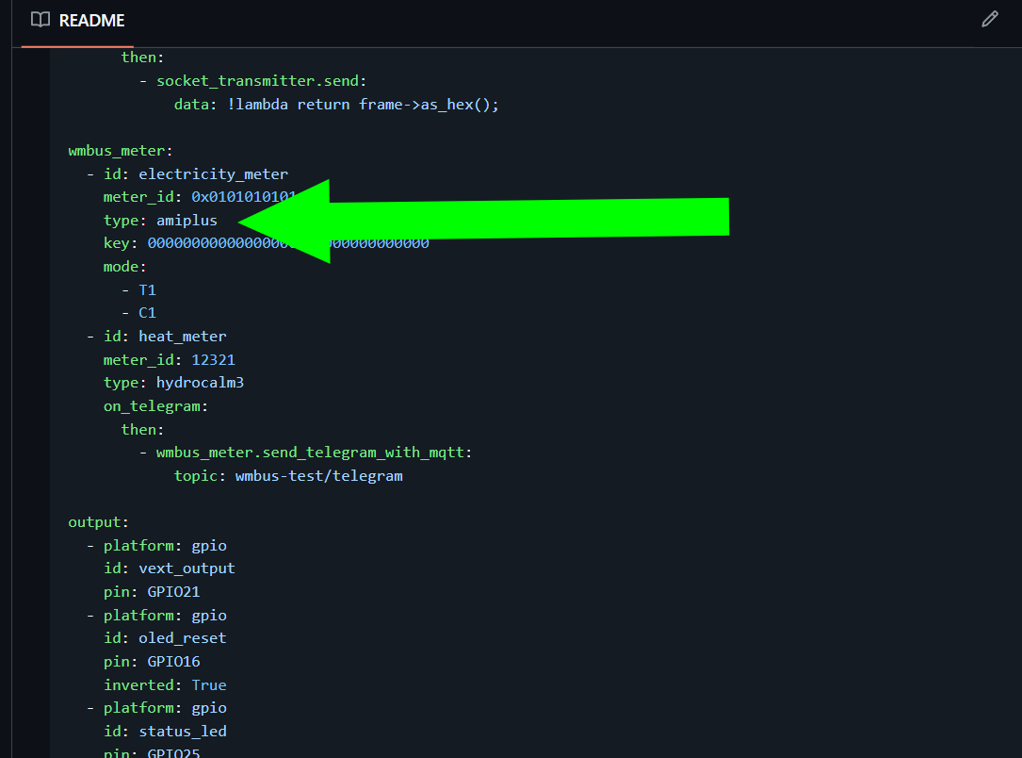Screen dimensions: 1022x758
Task: Click the socket_transmitter.send action text
Action: (263, 81)
